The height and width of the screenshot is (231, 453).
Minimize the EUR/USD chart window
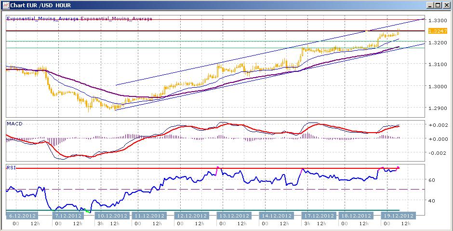point(431,5)
